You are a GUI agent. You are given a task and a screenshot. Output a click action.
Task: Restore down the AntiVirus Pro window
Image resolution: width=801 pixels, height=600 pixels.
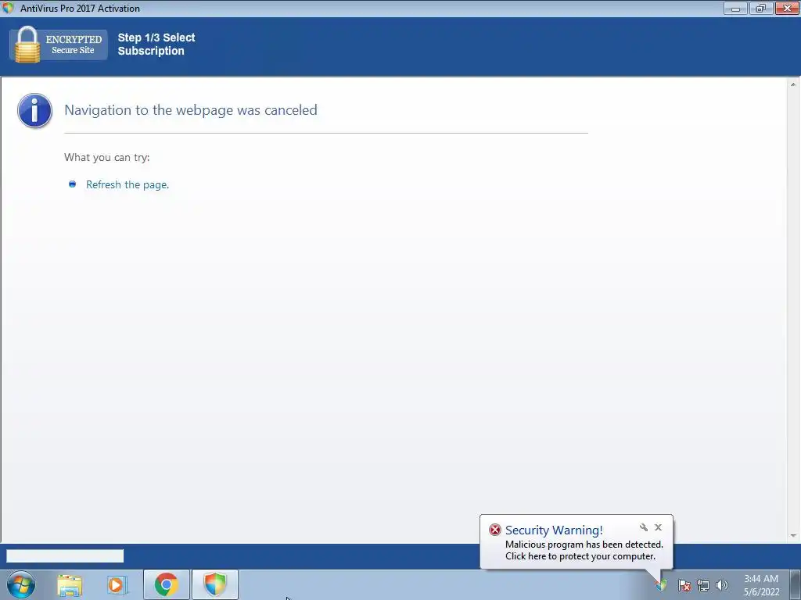(761, 8)
